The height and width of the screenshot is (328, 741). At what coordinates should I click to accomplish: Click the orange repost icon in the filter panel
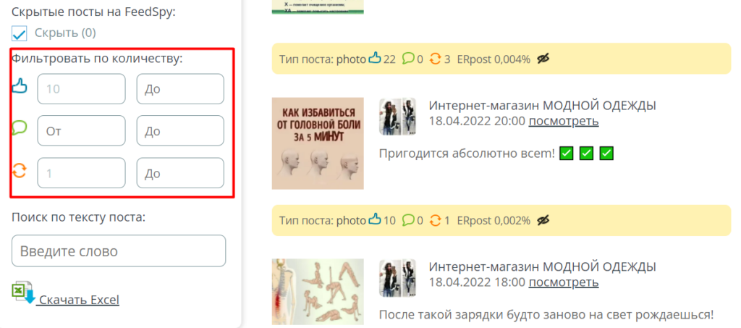pos(20,170)
